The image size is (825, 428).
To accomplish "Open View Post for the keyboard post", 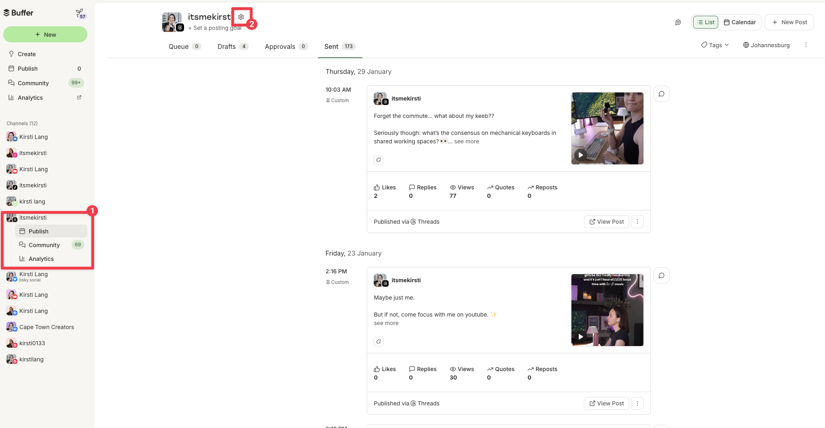I will [x=606, y=221].
